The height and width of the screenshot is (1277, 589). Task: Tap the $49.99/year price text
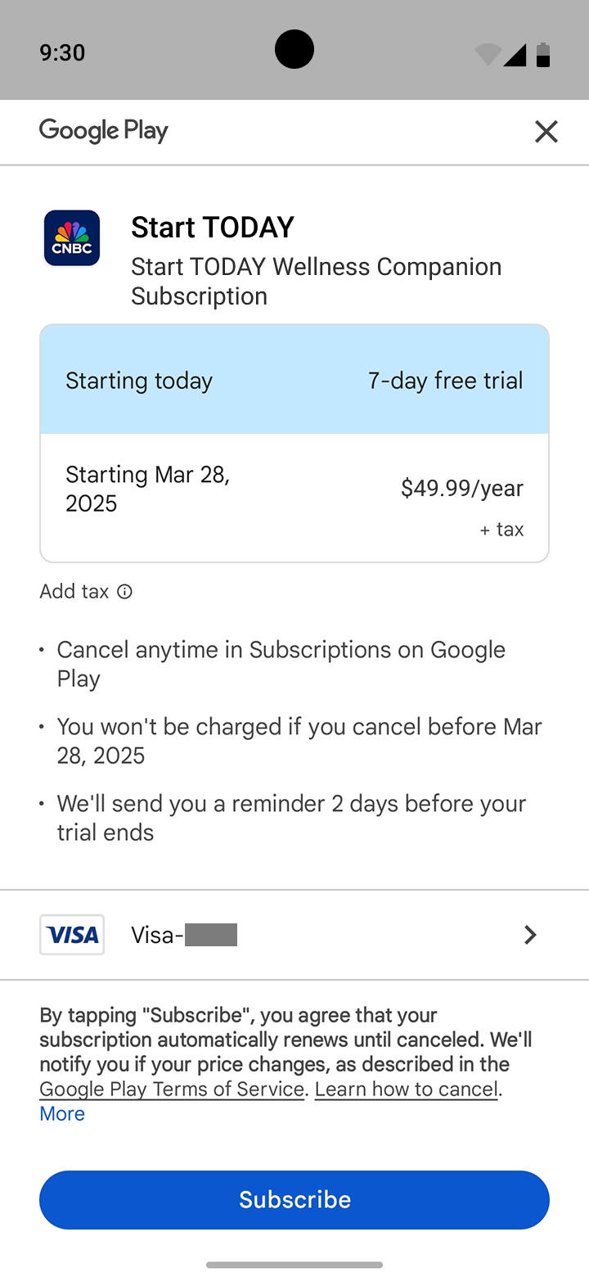tap(461, 488)
